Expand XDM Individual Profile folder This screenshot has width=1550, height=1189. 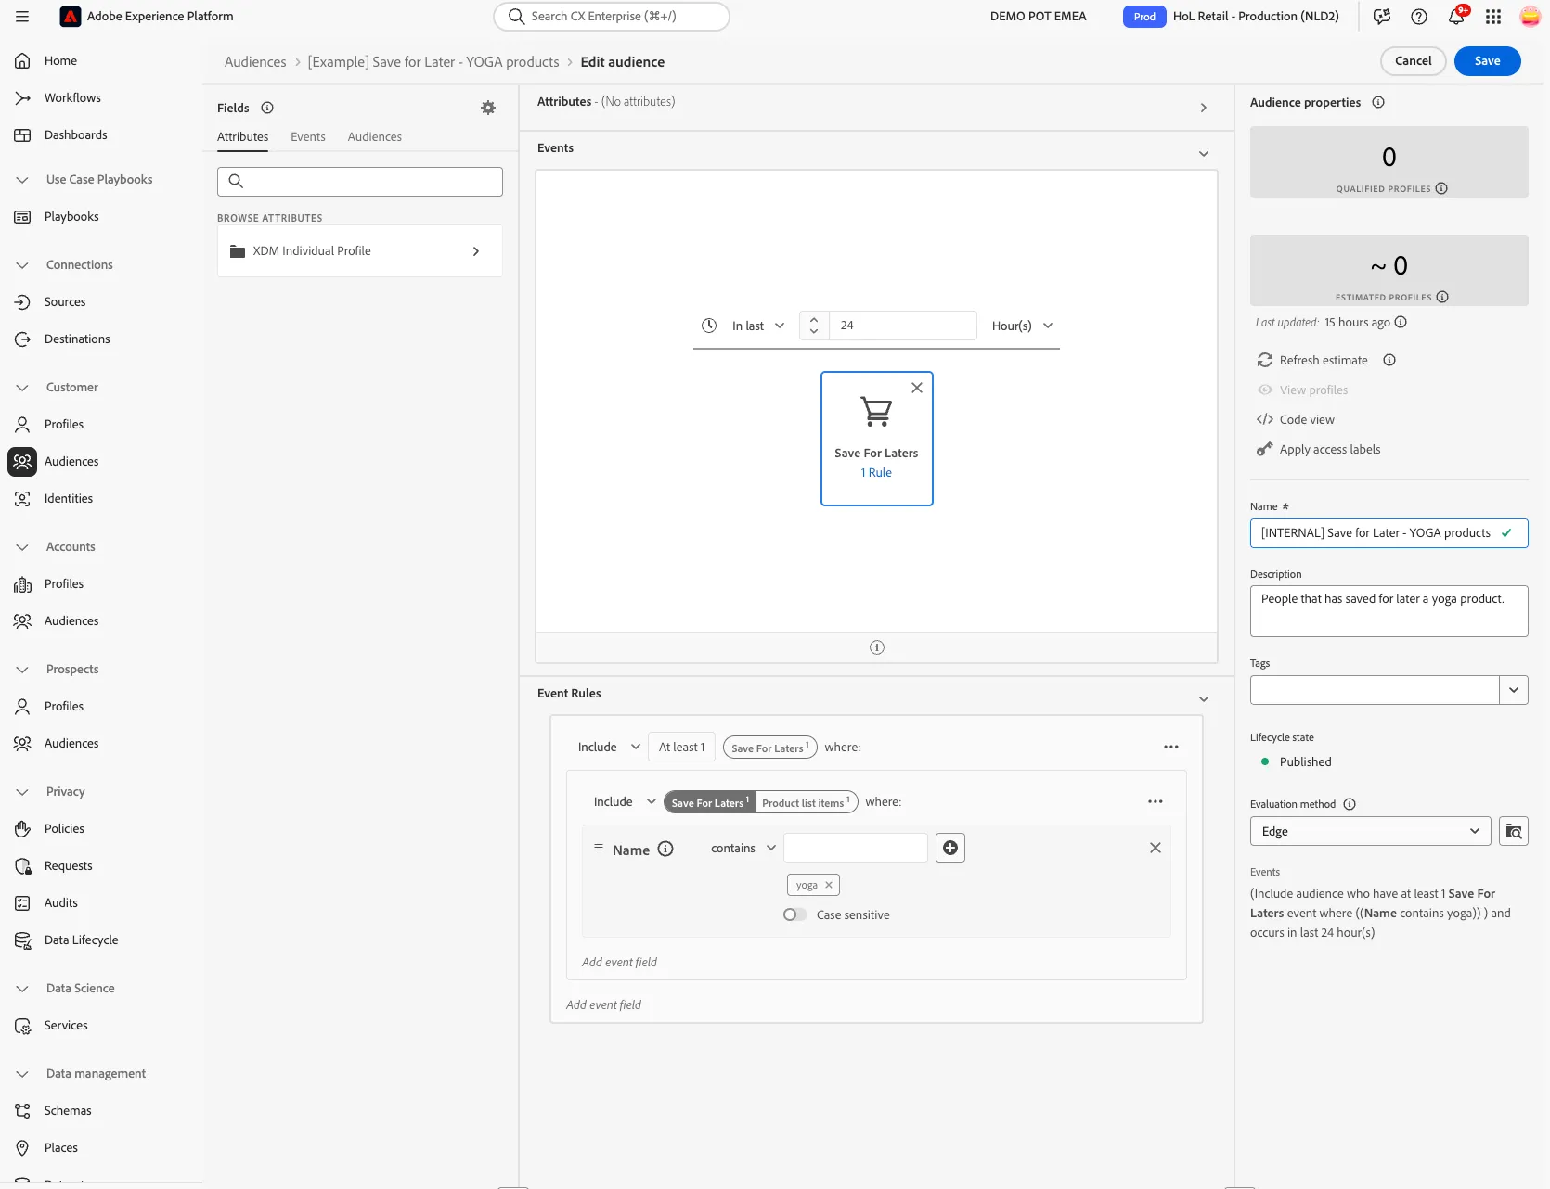[x=360, y=251]
